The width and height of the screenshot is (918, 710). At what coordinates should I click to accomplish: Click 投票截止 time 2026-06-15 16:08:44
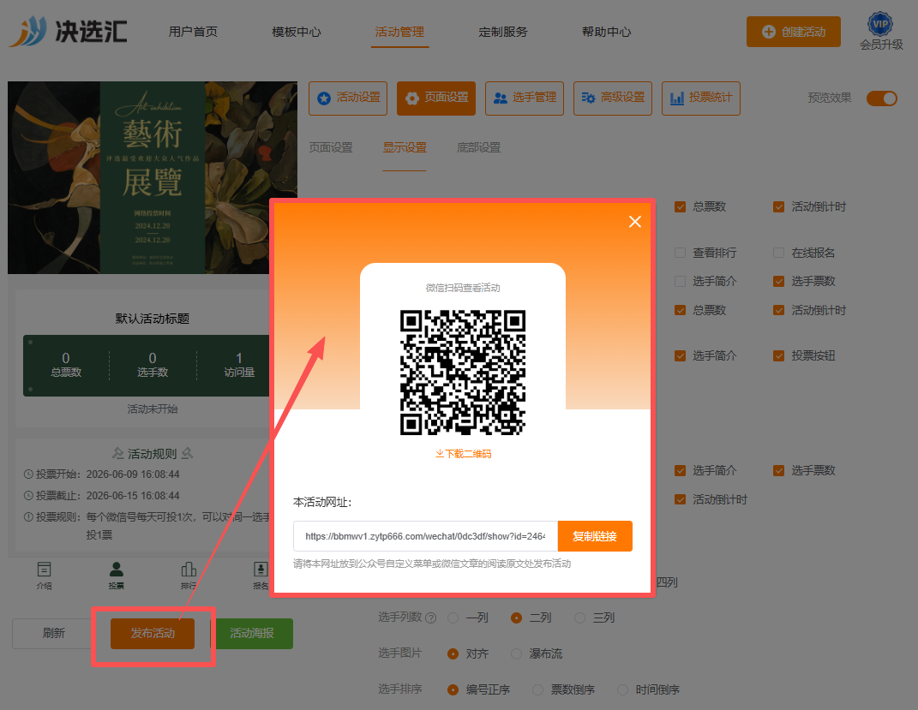[133, 496]
